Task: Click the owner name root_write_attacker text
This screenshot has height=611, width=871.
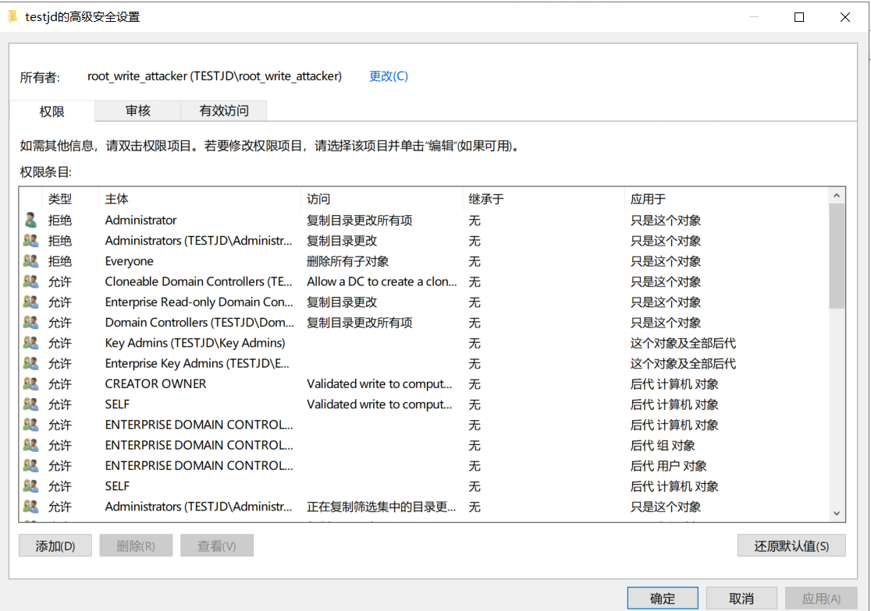Action: point(215,76)
